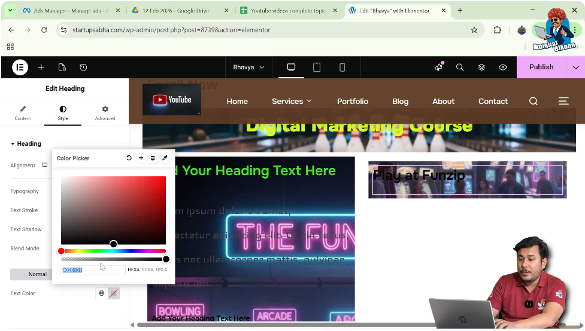This screenshot has width=585, height=331.
Task: Click the site info icon in address bar
Action: click(x=64, y=30)
